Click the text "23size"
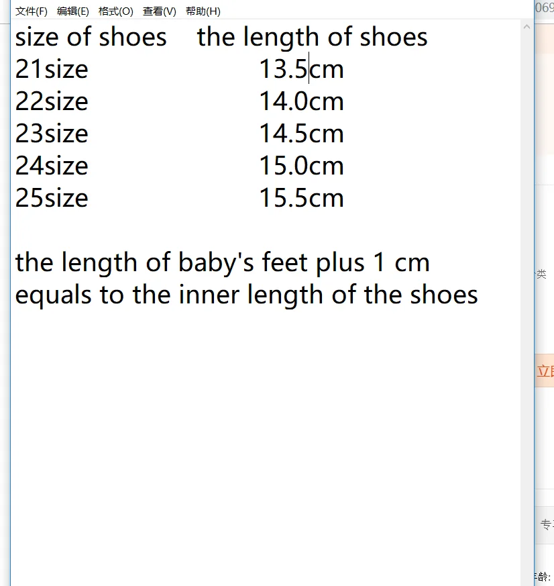The image size is (554, 586). pyautogui.click(x=52, y=134)
